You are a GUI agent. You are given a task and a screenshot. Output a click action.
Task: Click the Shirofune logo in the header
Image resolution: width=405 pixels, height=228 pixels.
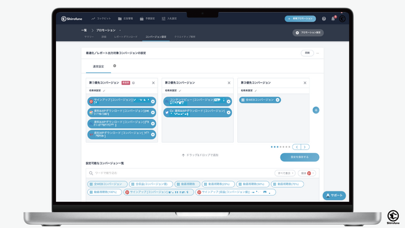pos(72,19)
